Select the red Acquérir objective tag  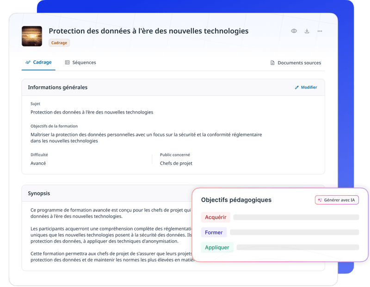click(216, 217)
